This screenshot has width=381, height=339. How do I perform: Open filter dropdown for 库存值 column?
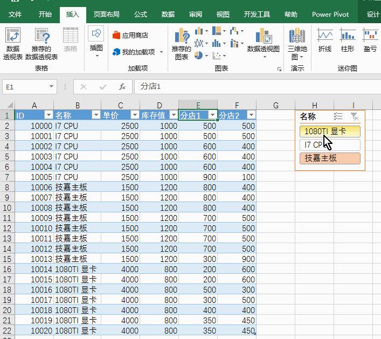(x=173, y=115)
